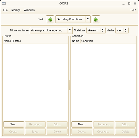Open window menu icon in title bar
Viewport: 139px width, 138px height.
point(4,3)
